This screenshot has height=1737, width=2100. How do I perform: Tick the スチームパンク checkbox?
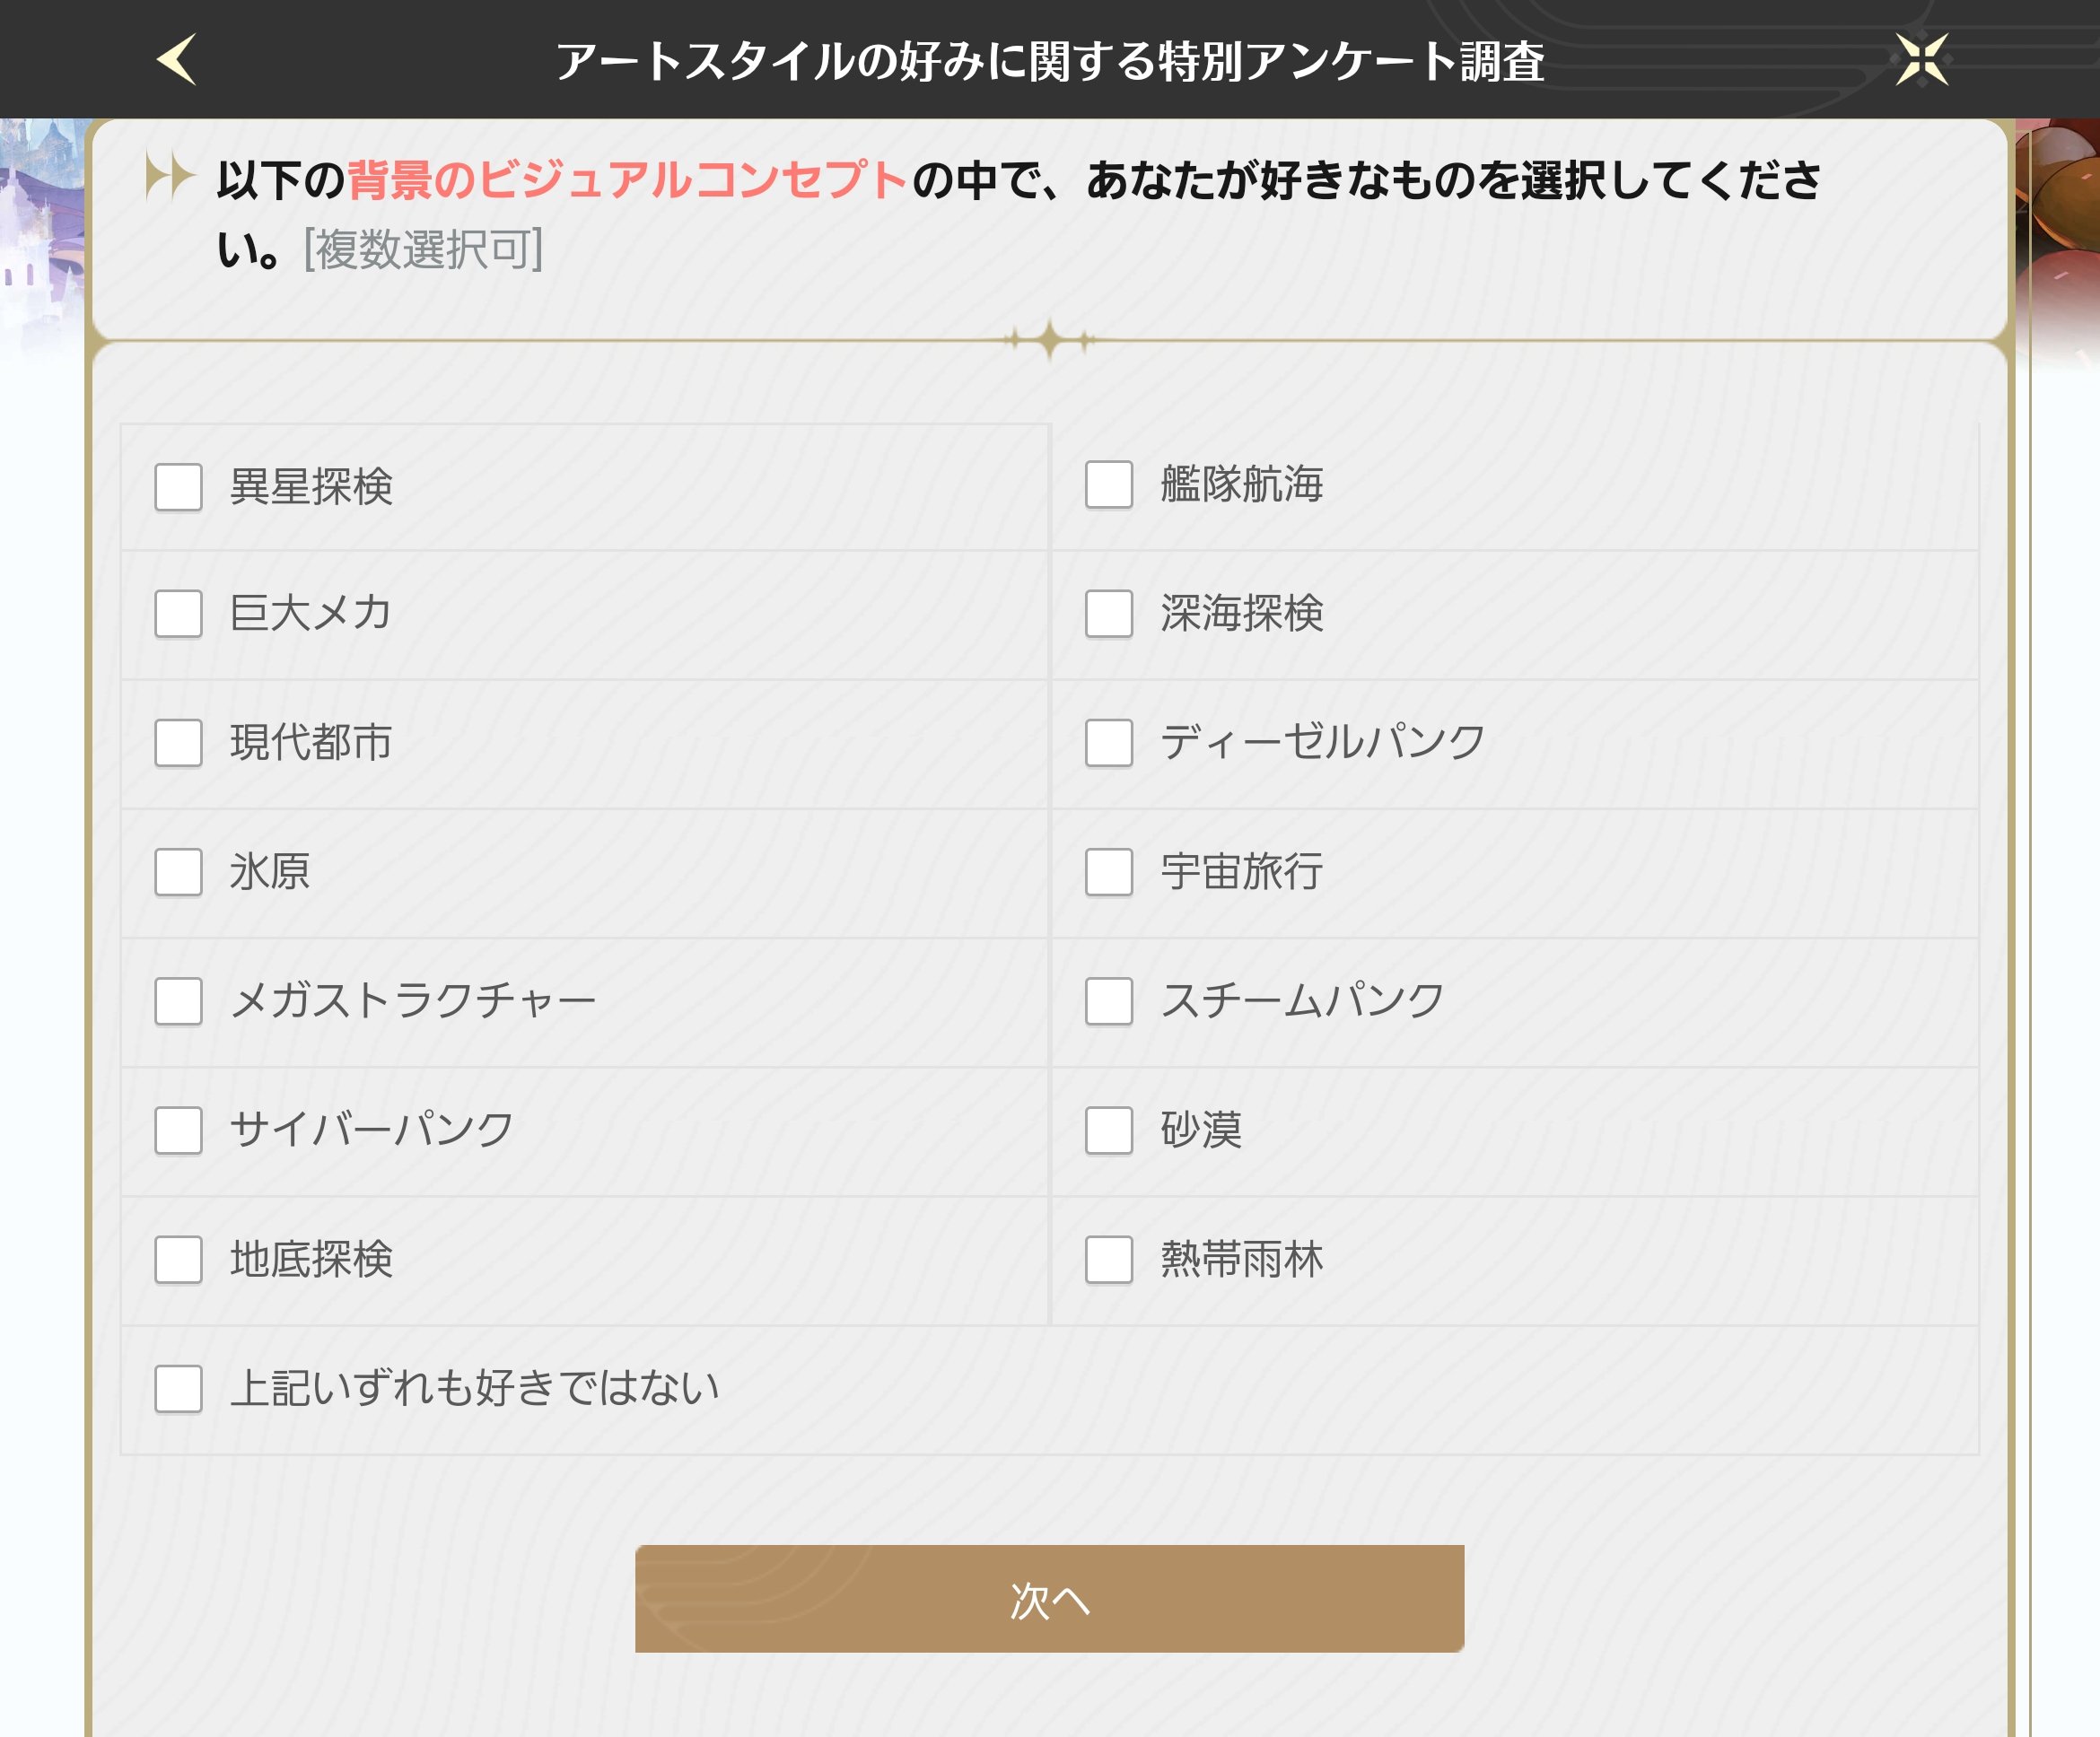[x=1109, y=1001]
